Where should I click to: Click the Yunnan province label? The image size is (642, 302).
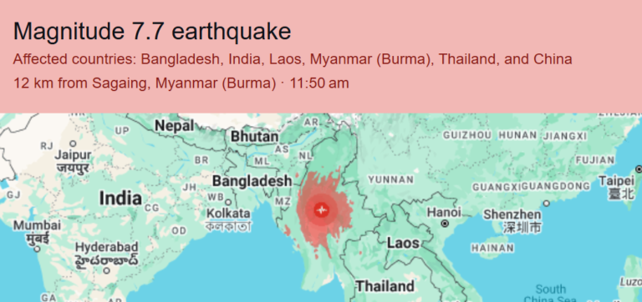tap(391, 179)
